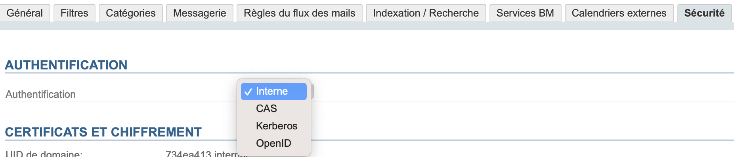Click the domain UID value text
Screen dimensions: 734x157
pyautogui.click(x=201, y=154)
